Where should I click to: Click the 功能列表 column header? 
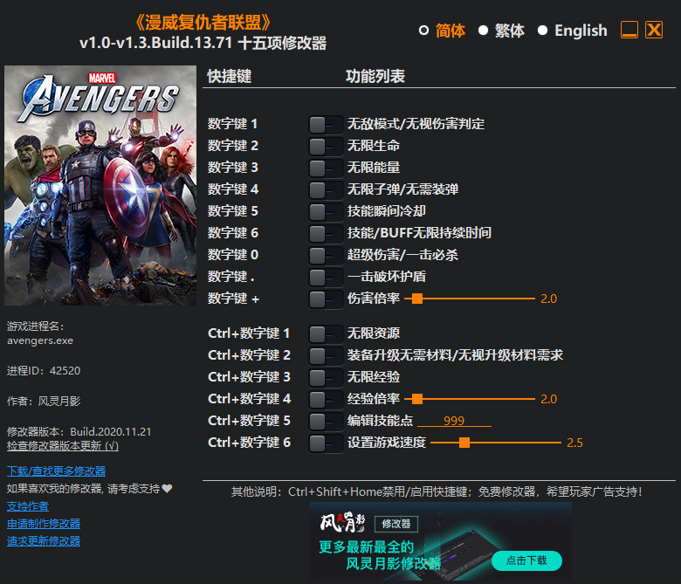click(x=375, y=77)
